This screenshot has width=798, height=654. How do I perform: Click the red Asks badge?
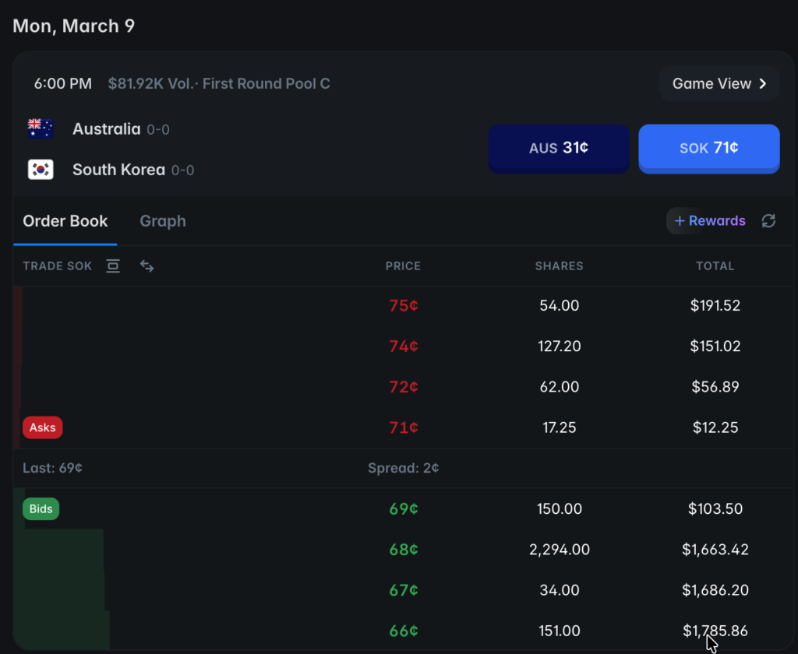tap(43, 427)
